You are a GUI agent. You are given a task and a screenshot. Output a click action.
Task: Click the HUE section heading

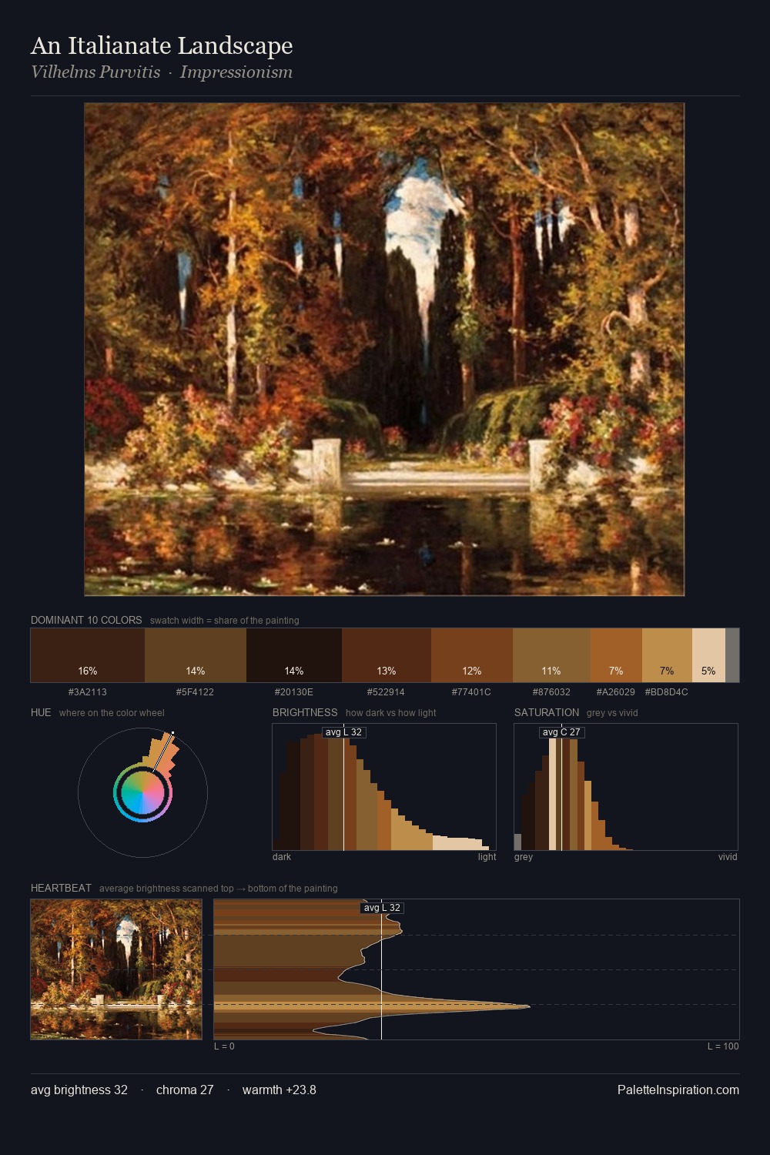[41, 712]
